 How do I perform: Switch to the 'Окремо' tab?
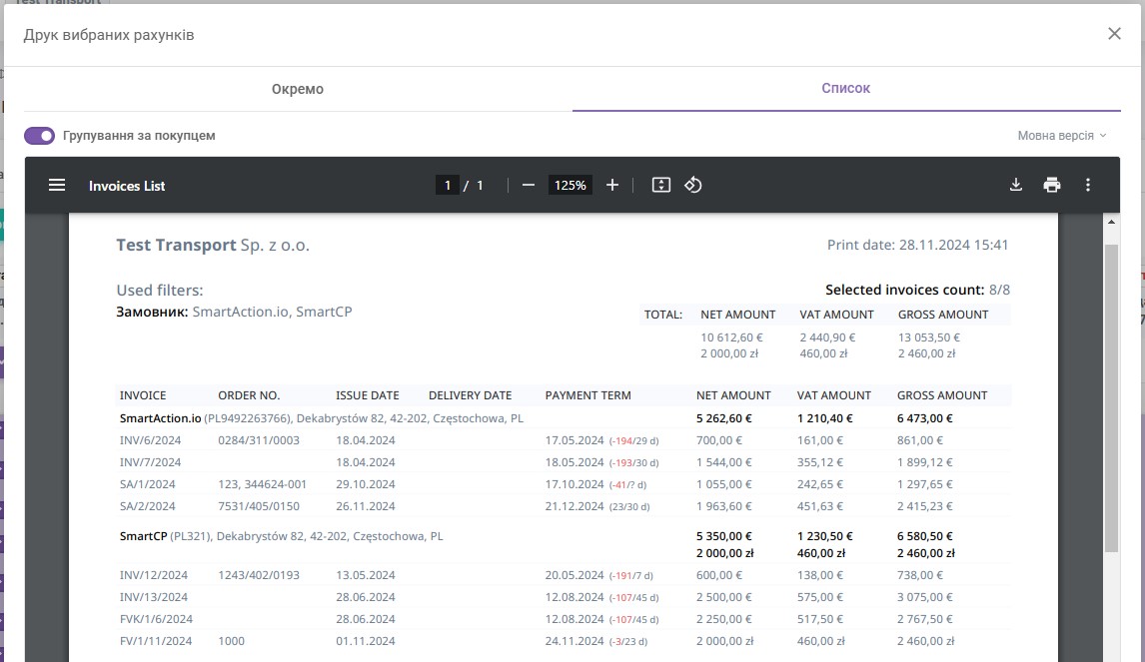tap(298, 89)
